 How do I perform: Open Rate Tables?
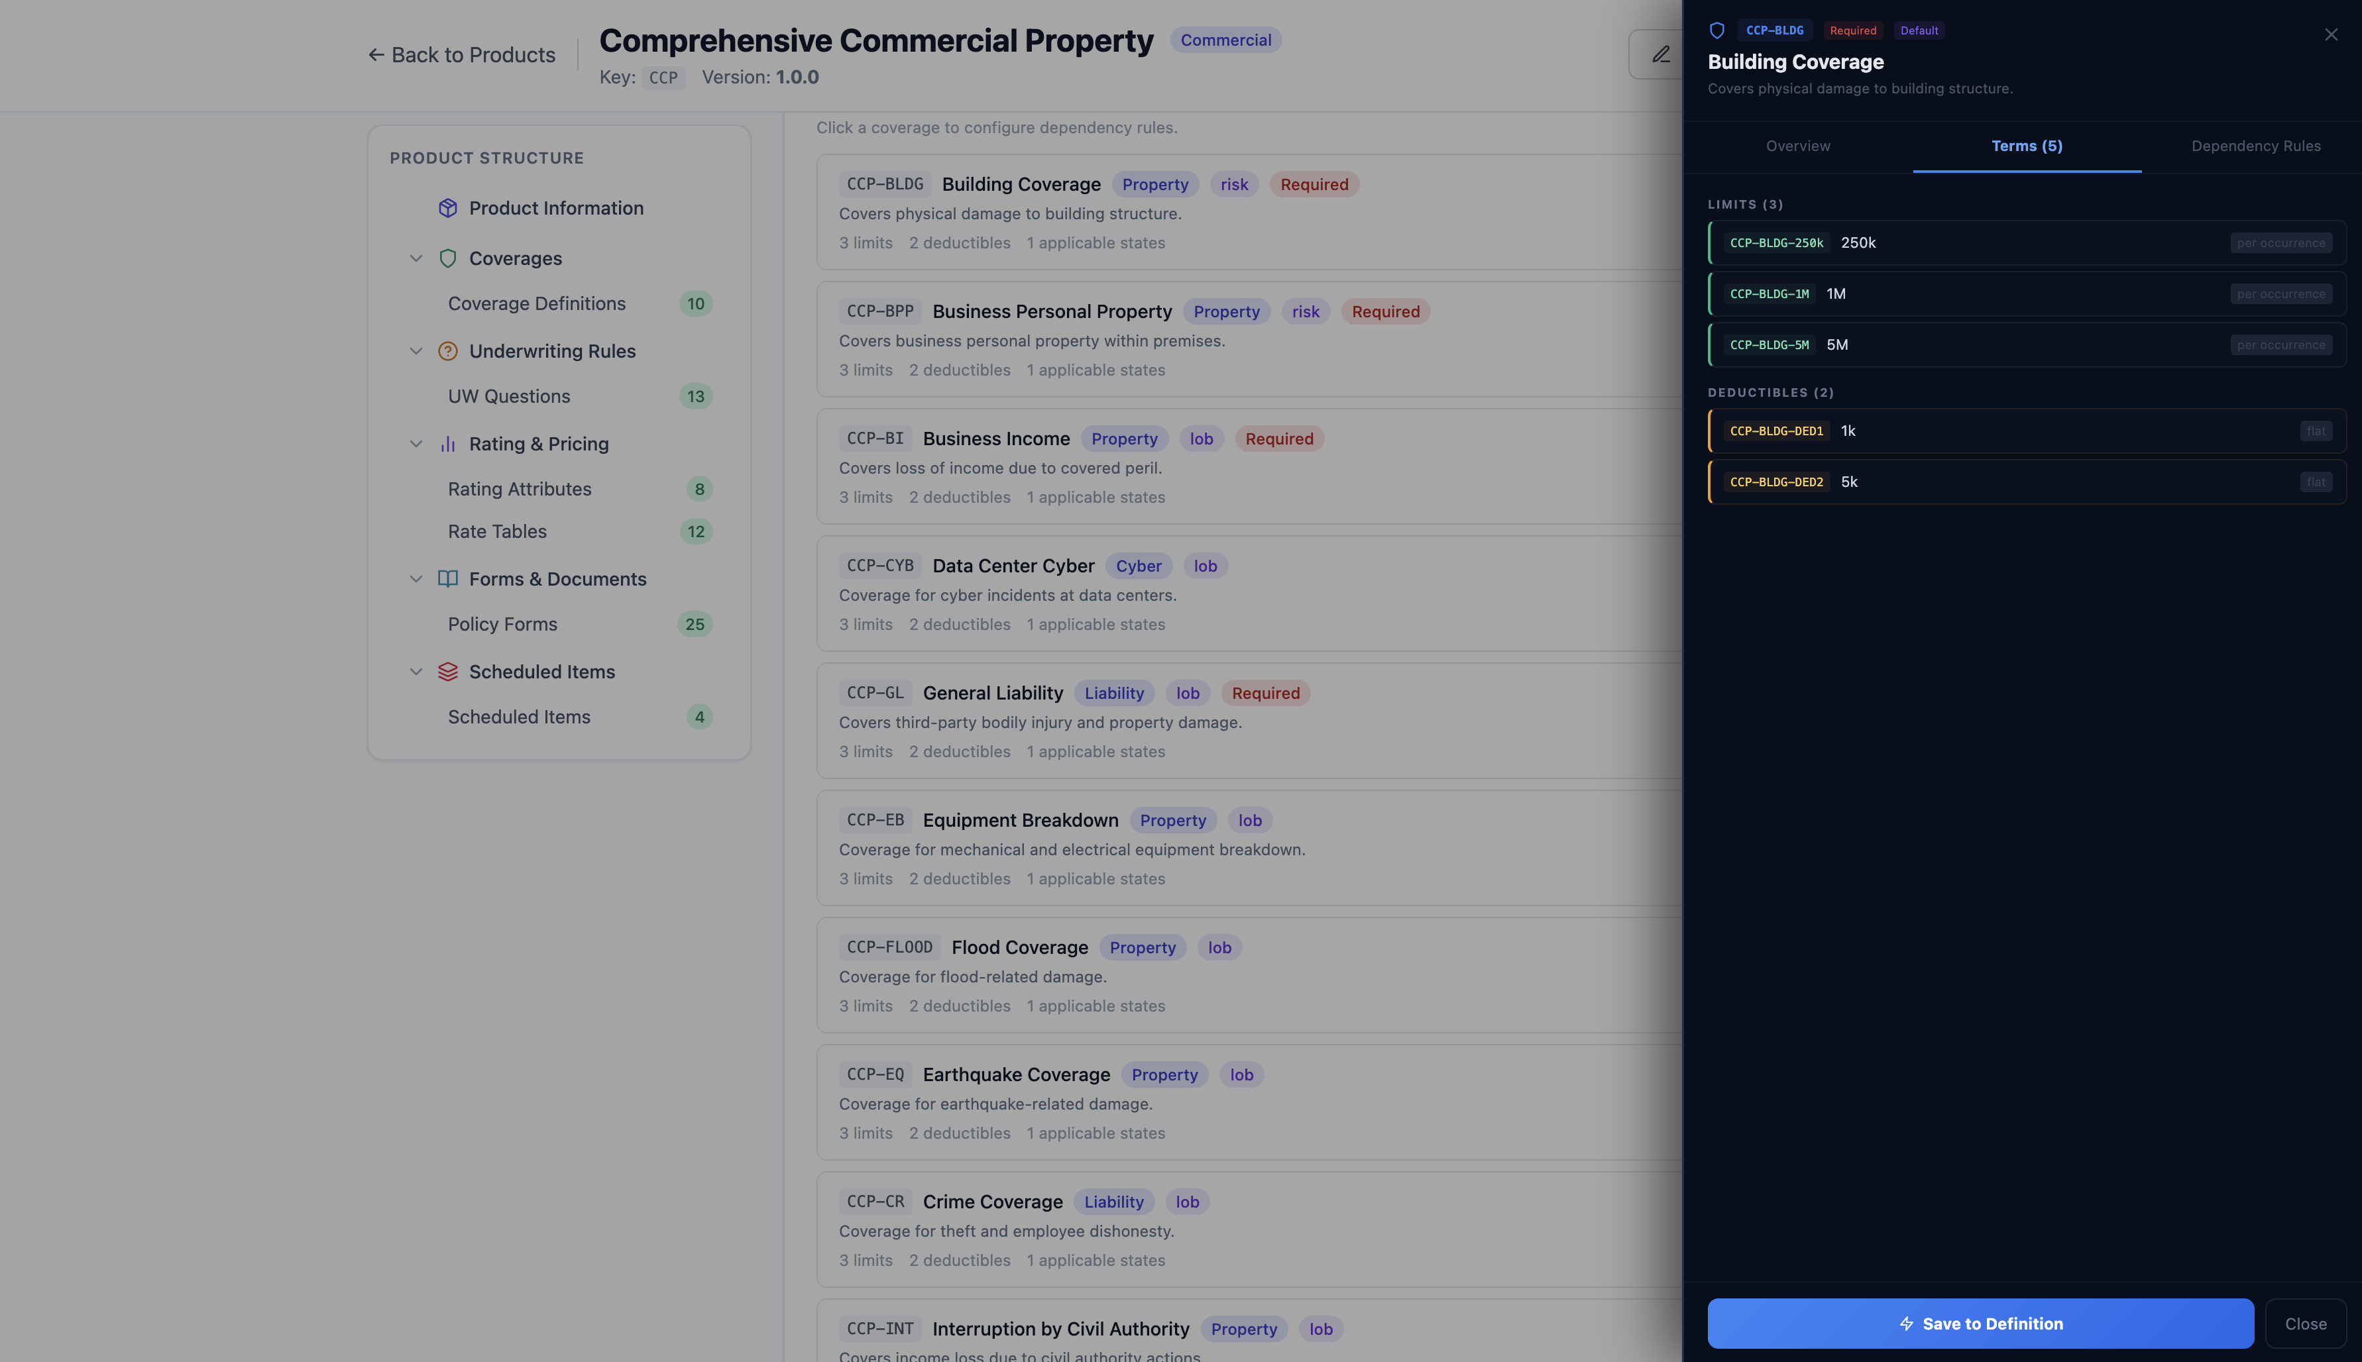[497, 531]
